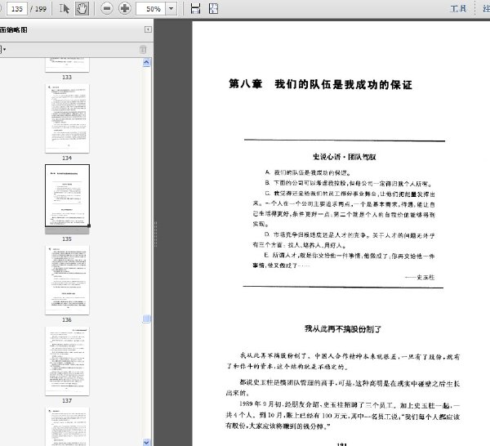Click the fit full page icon
Screen dimensions: 490x446
point(213,8)
